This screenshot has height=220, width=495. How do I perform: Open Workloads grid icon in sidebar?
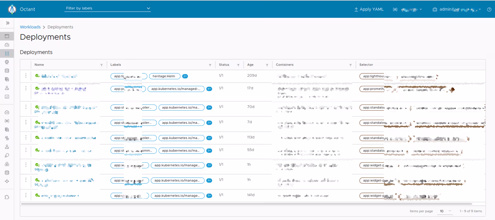[7, 54]
